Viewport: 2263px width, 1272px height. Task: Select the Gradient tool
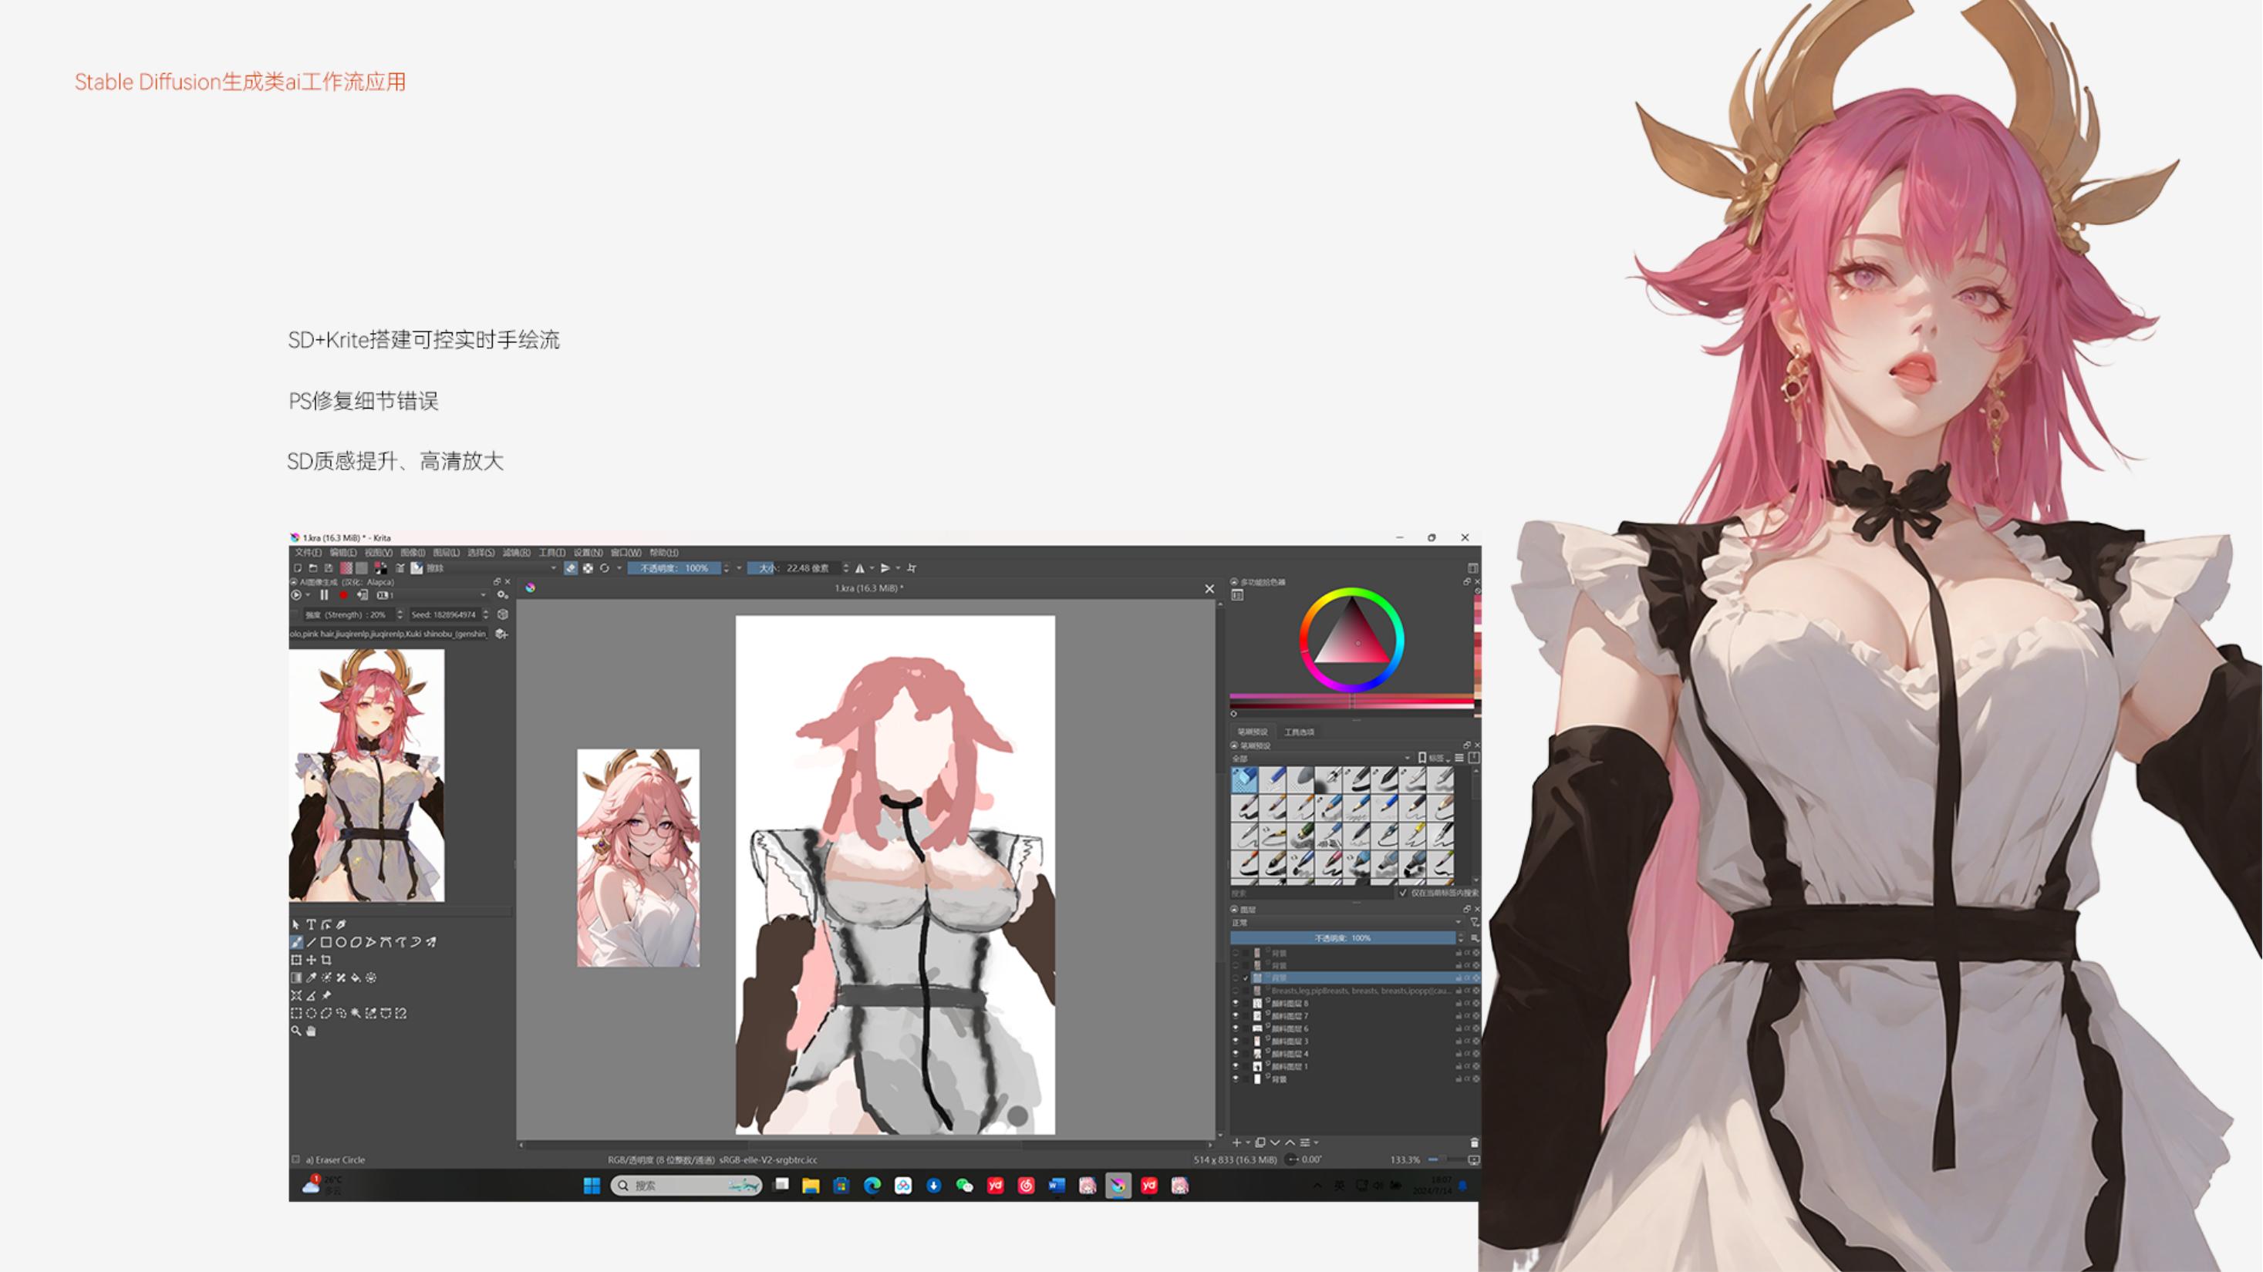point(296,978)
